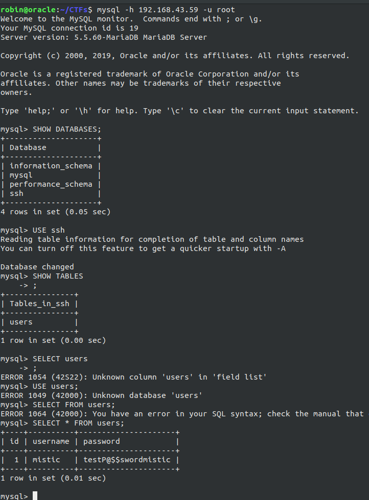Click the IP address 192.168.43.59
Image resolution: width=369 pixels, height=500 pixels.
click(x=168, y=10)
